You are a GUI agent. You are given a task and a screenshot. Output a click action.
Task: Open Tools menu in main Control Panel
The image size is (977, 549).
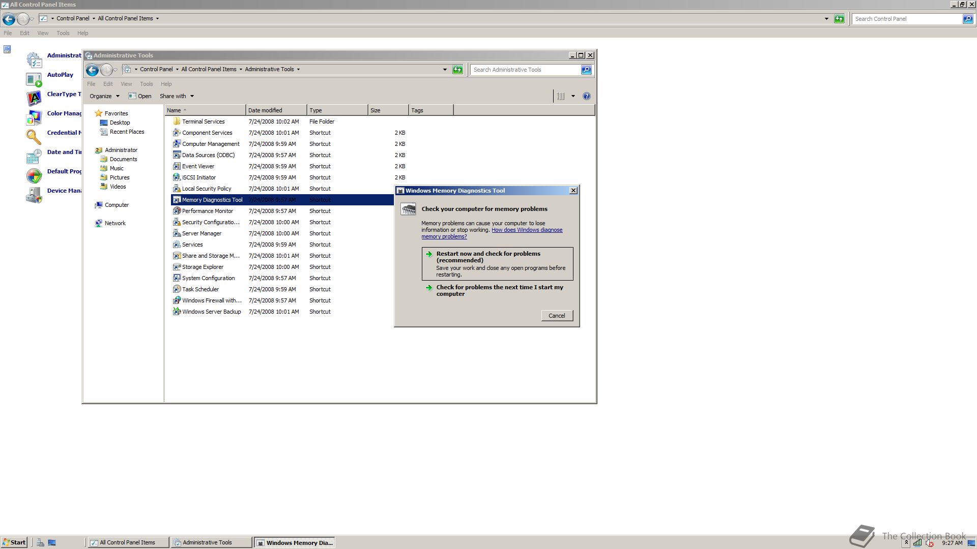[63, 33]
